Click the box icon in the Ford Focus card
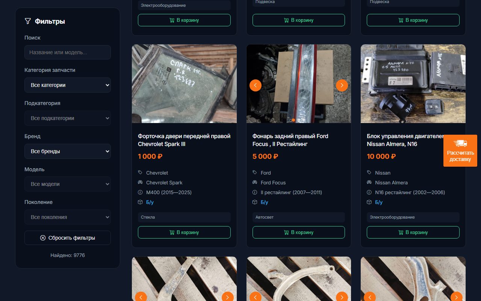 click(x=255, y=202)
